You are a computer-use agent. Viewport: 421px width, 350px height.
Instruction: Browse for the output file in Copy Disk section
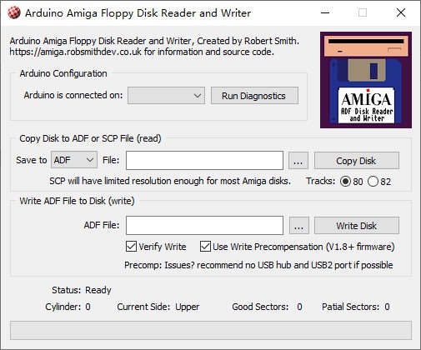click(x=298, y=160)
